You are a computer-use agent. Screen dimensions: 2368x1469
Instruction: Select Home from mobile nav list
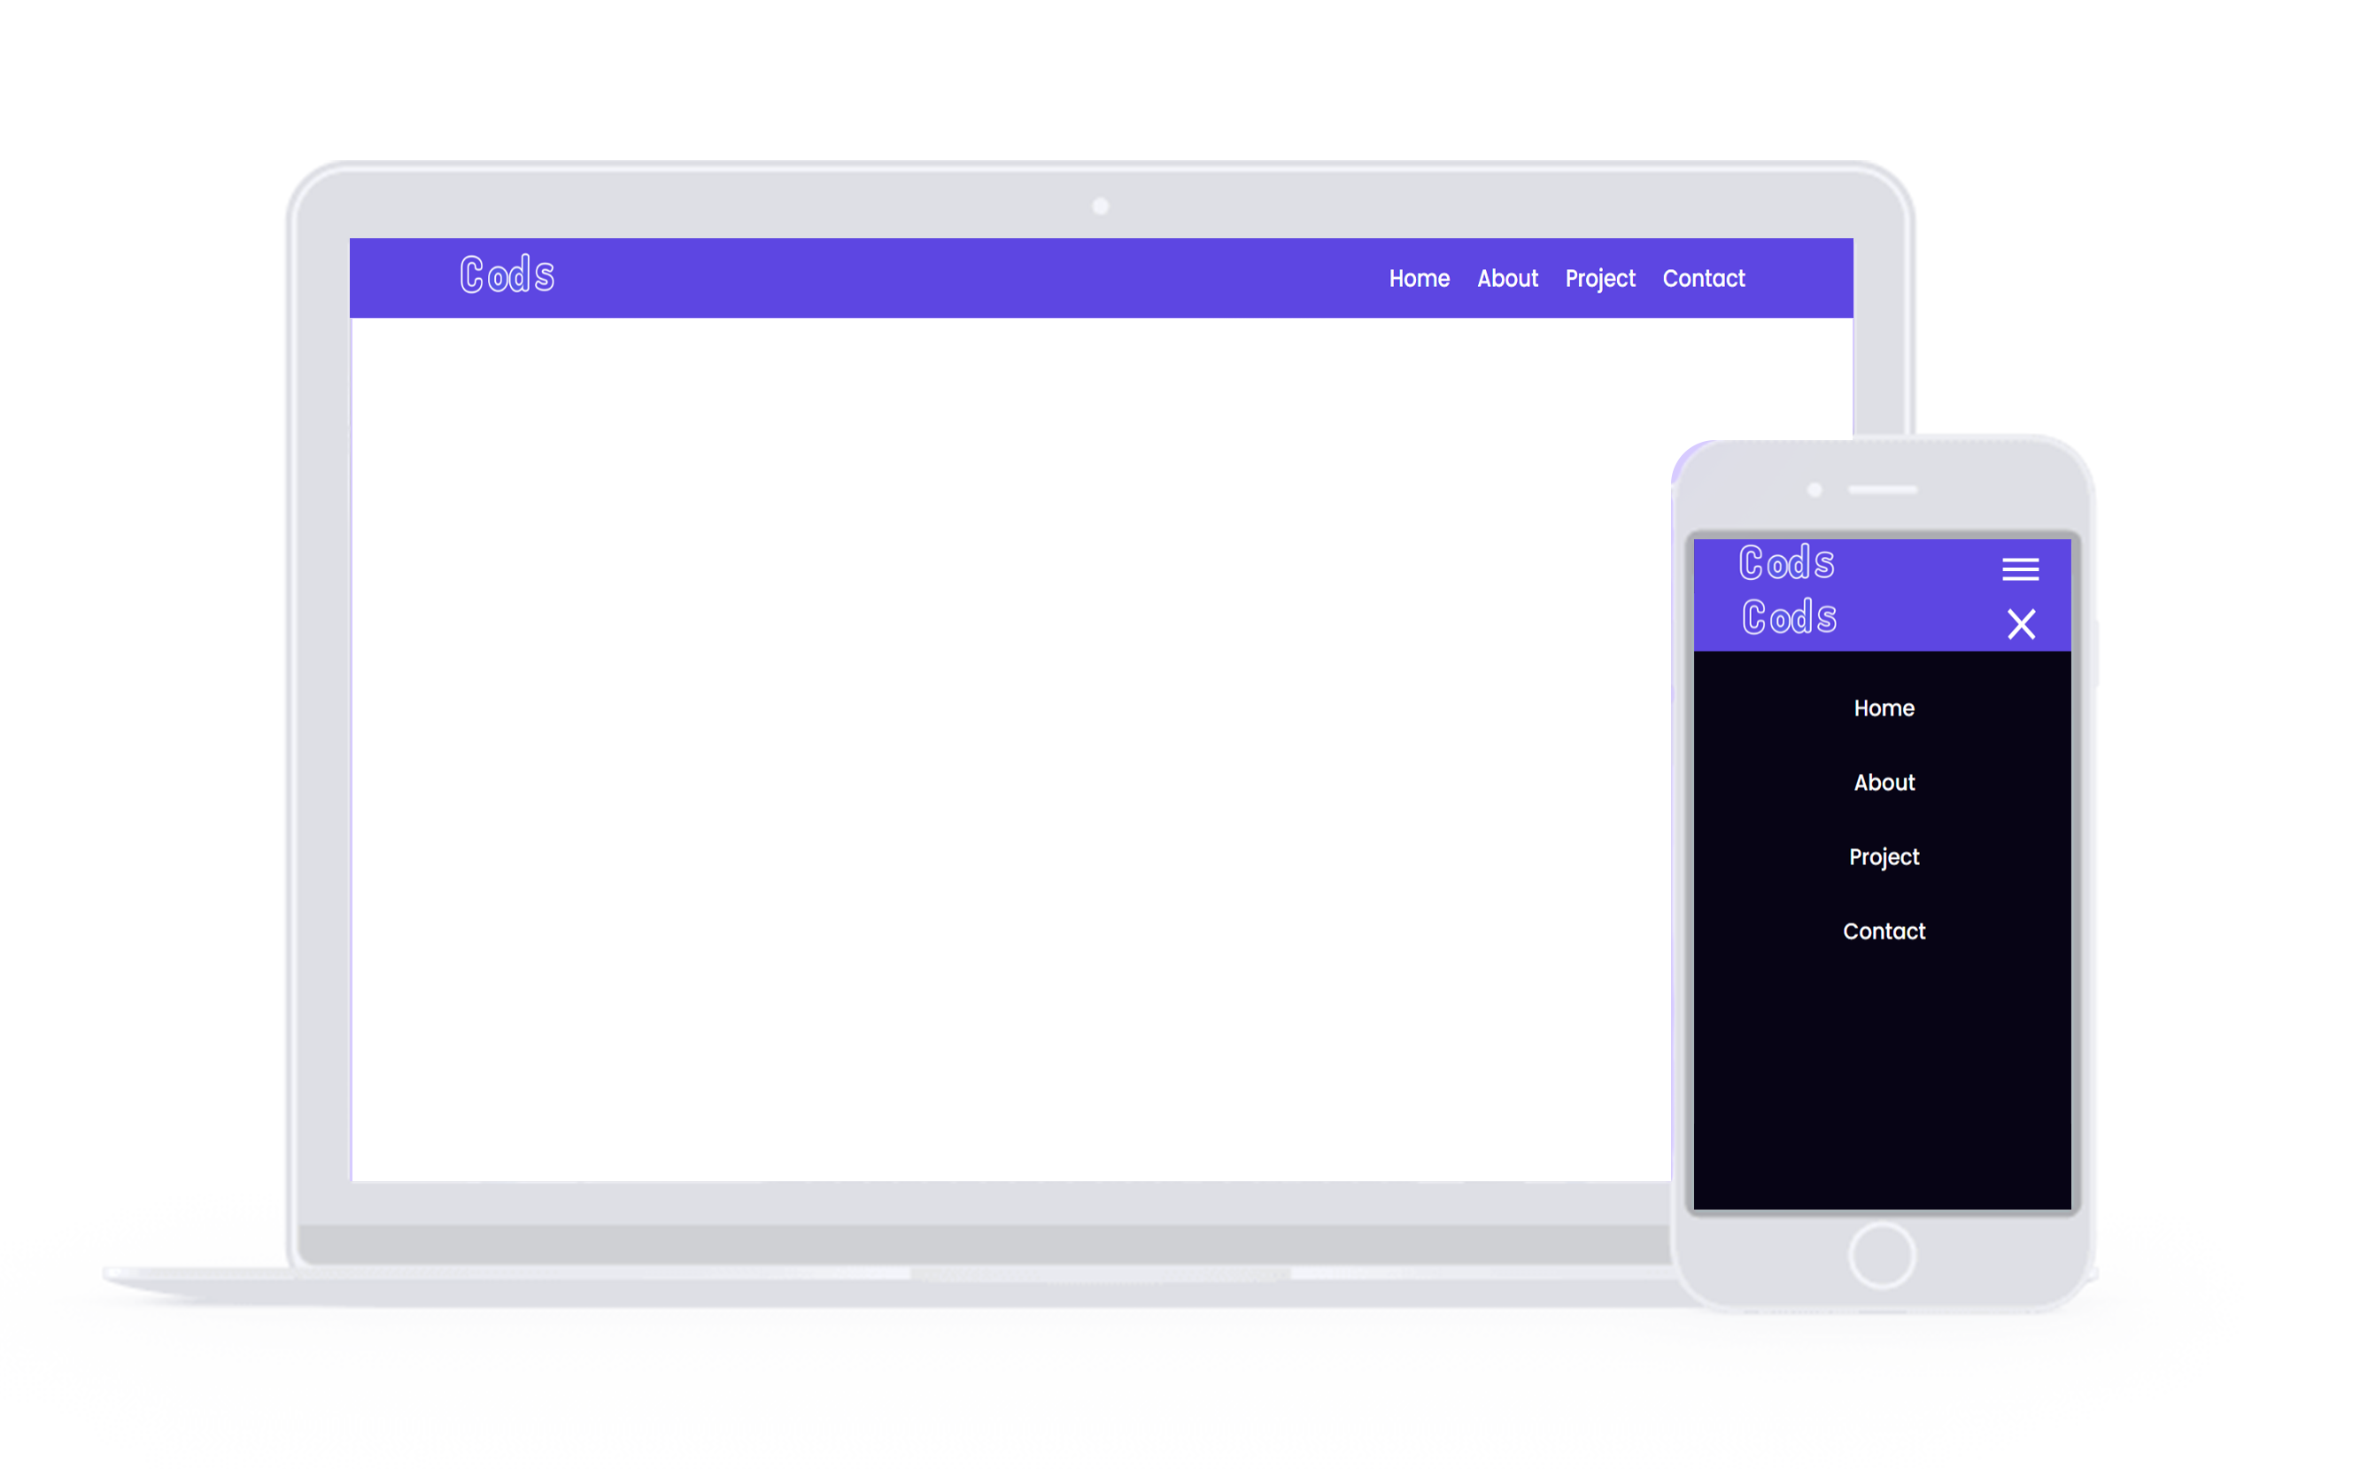[1884, 709]
